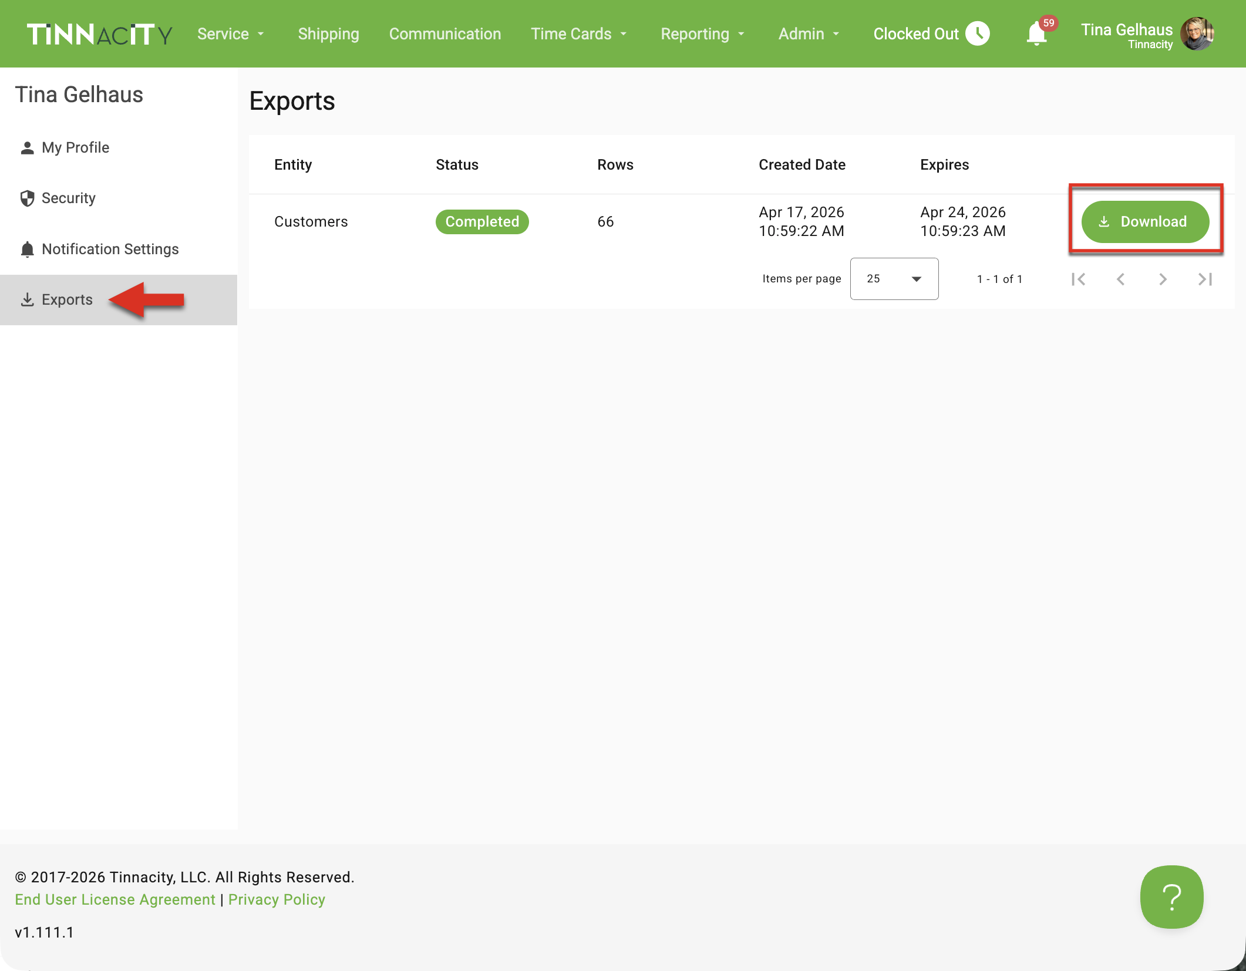Viewport: 1246px width, 971px height.
Task: Go to previous page chevron
Action: click(1120, 279)
